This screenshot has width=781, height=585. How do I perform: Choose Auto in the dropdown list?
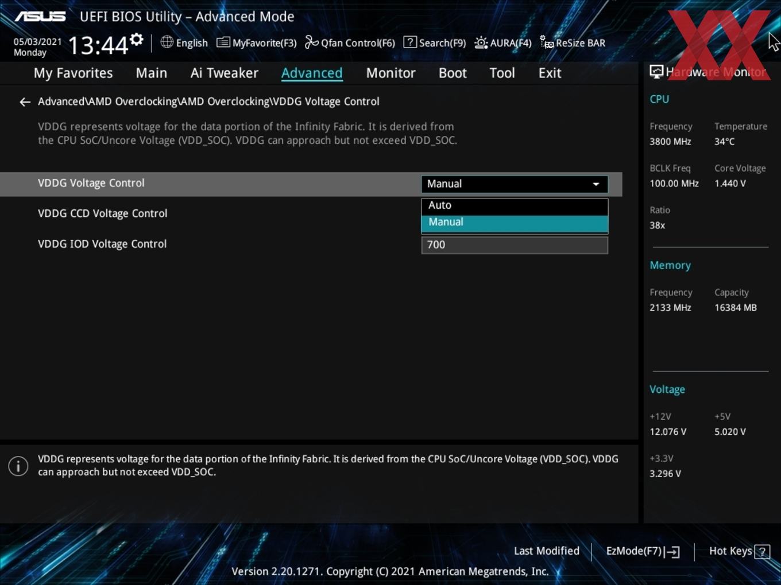[515, 205]
